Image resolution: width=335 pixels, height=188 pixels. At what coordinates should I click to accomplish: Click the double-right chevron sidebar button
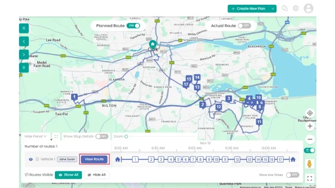24,68
